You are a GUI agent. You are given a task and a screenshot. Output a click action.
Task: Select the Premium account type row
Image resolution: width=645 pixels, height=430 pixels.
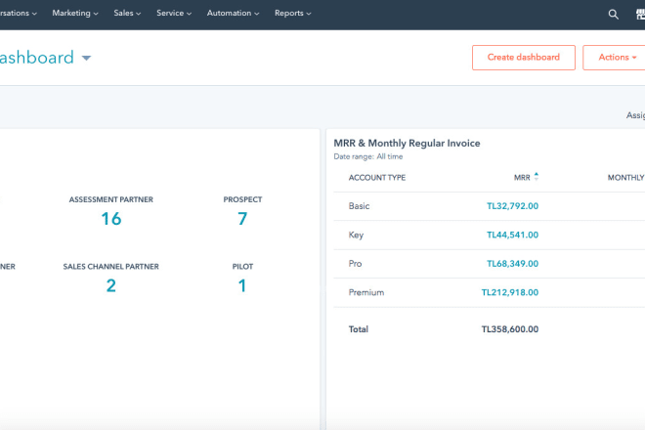[x=489, y=292]
